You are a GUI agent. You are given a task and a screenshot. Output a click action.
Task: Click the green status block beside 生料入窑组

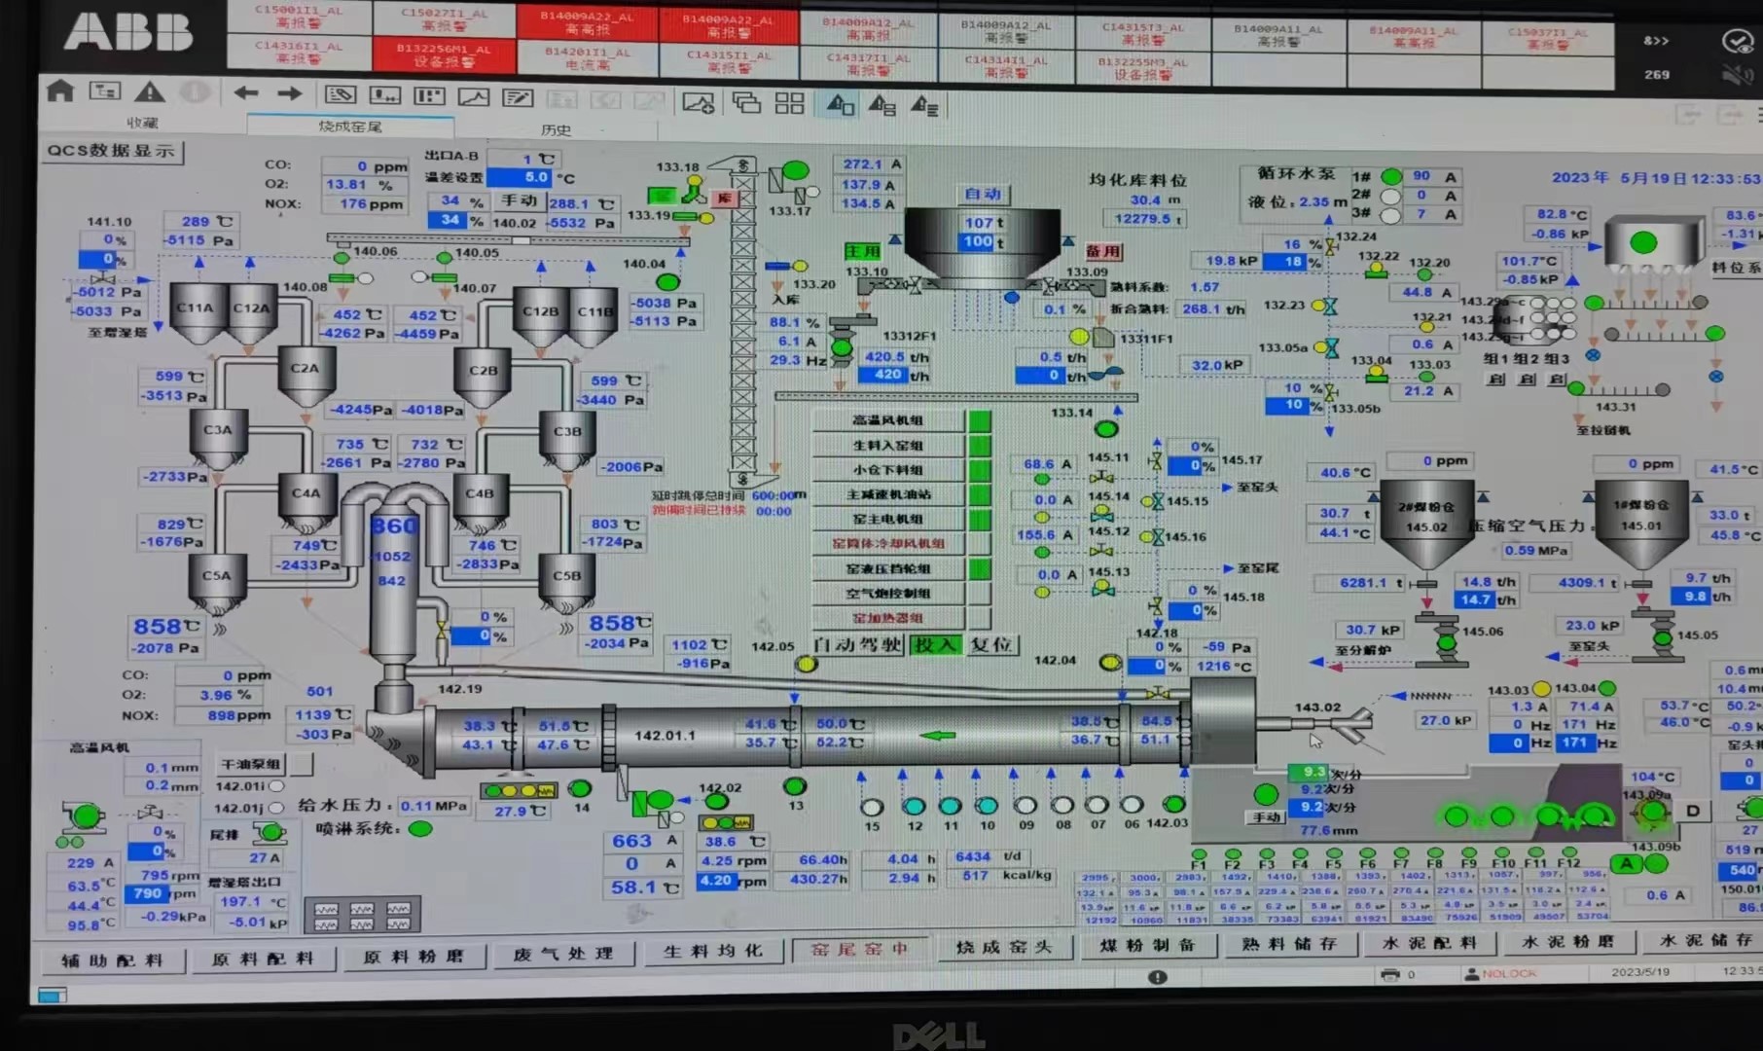(x=980, y=446)
